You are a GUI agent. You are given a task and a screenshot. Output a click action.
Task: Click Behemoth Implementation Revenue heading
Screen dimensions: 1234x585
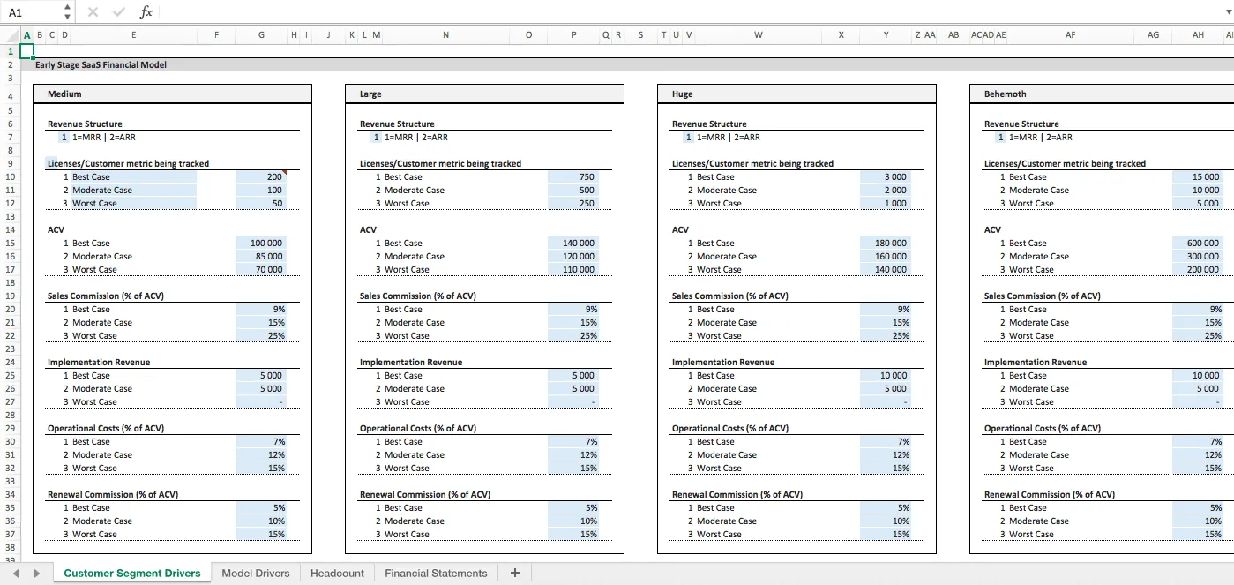[x=1036, y=362]
